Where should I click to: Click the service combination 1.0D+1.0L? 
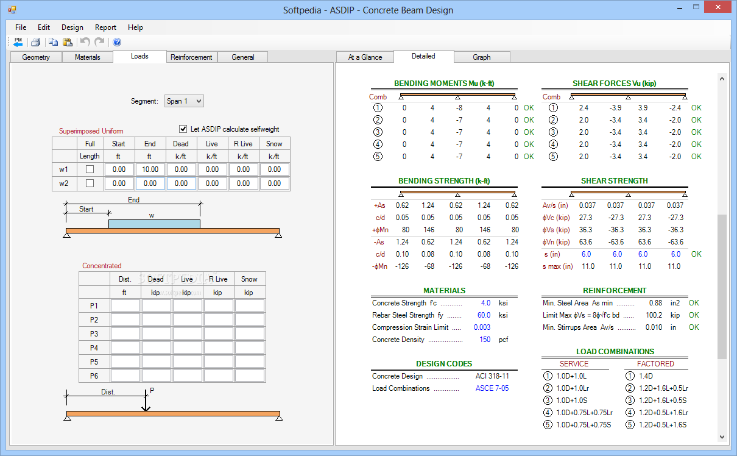(572, 376)
